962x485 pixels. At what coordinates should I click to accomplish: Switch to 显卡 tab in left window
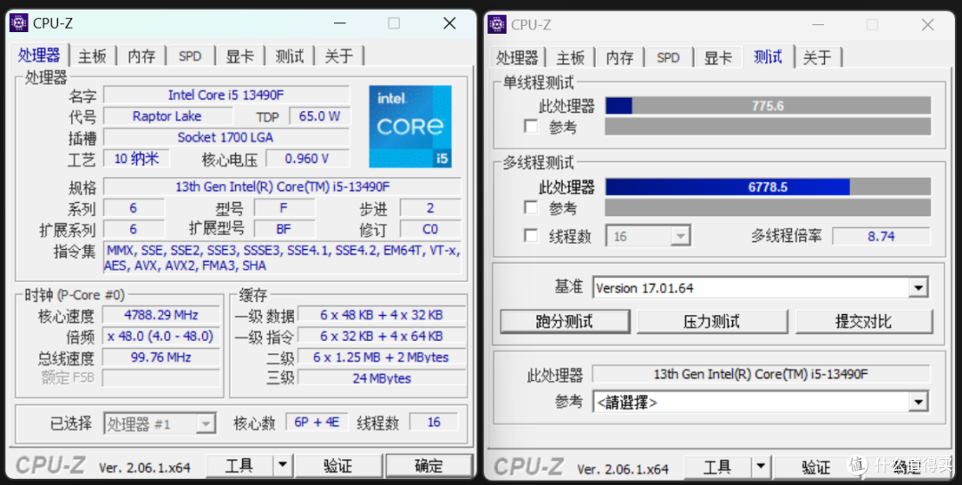click(x=240, y=56)
